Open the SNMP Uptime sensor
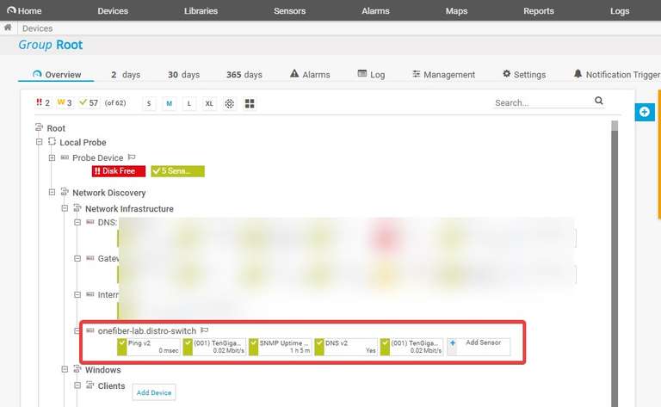The height and width of the screenshot is (407, 661). click(280, 347)
